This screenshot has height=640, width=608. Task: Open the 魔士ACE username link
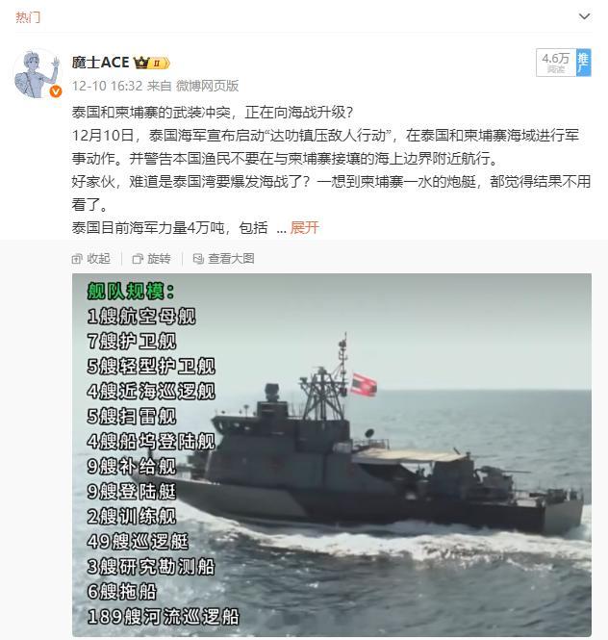[100, 63]
